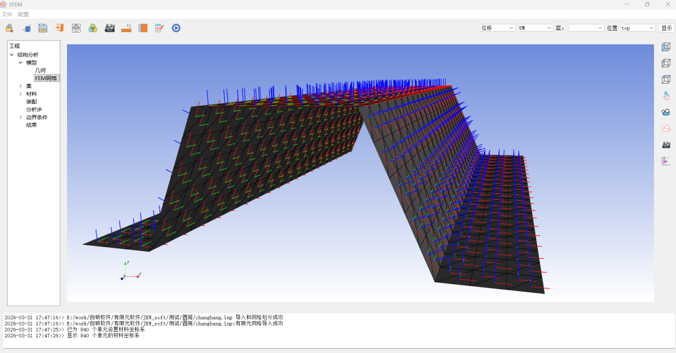Click the XYZ axis triad in viewport
676x353 pixels.
(x=130, y=270)
